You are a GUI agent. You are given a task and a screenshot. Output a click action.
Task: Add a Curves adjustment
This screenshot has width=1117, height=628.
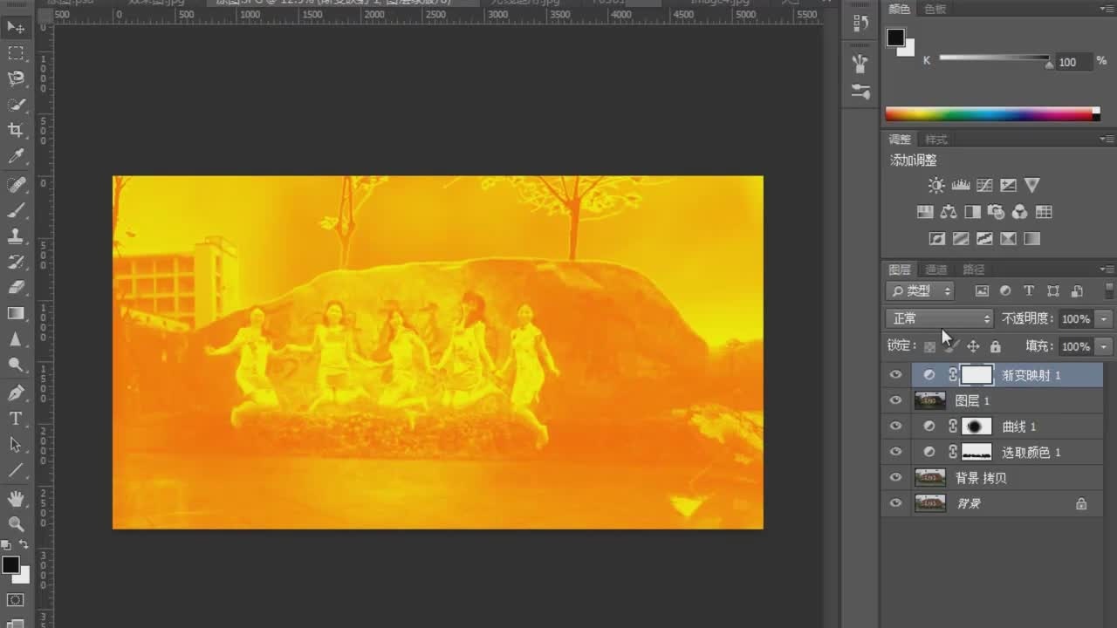tap(984, 185)
